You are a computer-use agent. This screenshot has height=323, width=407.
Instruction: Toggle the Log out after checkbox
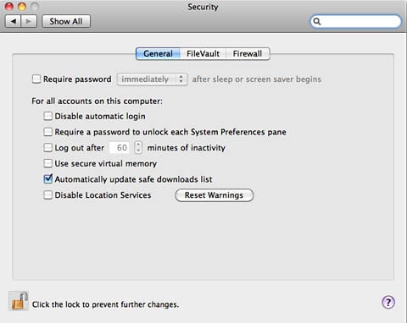(48, 147)
